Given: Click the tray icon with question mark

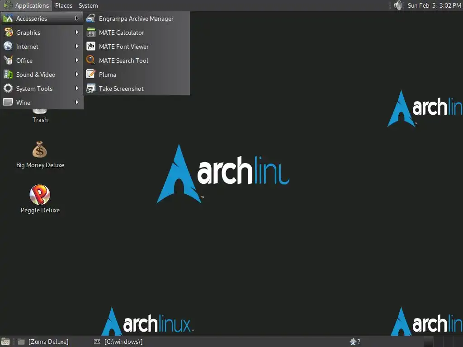Looking at the screenshot, I should [354, 342].
